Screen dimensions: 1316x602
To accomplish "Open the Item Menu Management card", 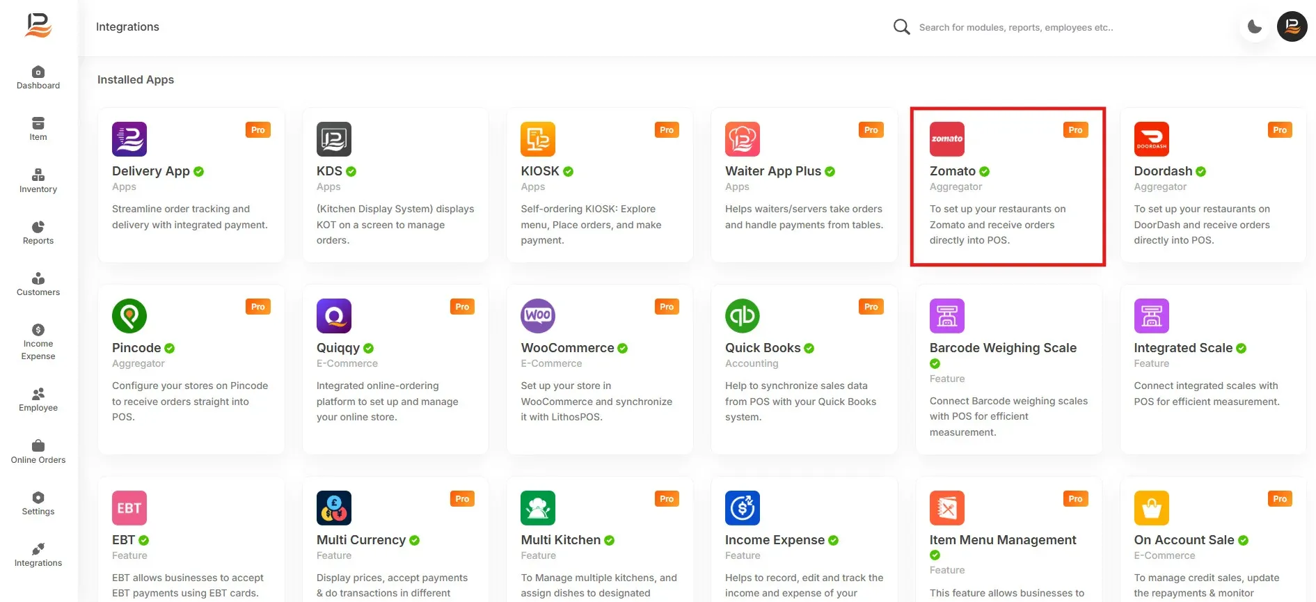I will (x=1008, y=539).
